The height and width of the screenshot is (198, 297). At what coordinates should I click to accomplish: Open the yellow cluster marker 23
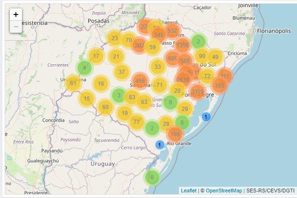(x=114, y=39)
